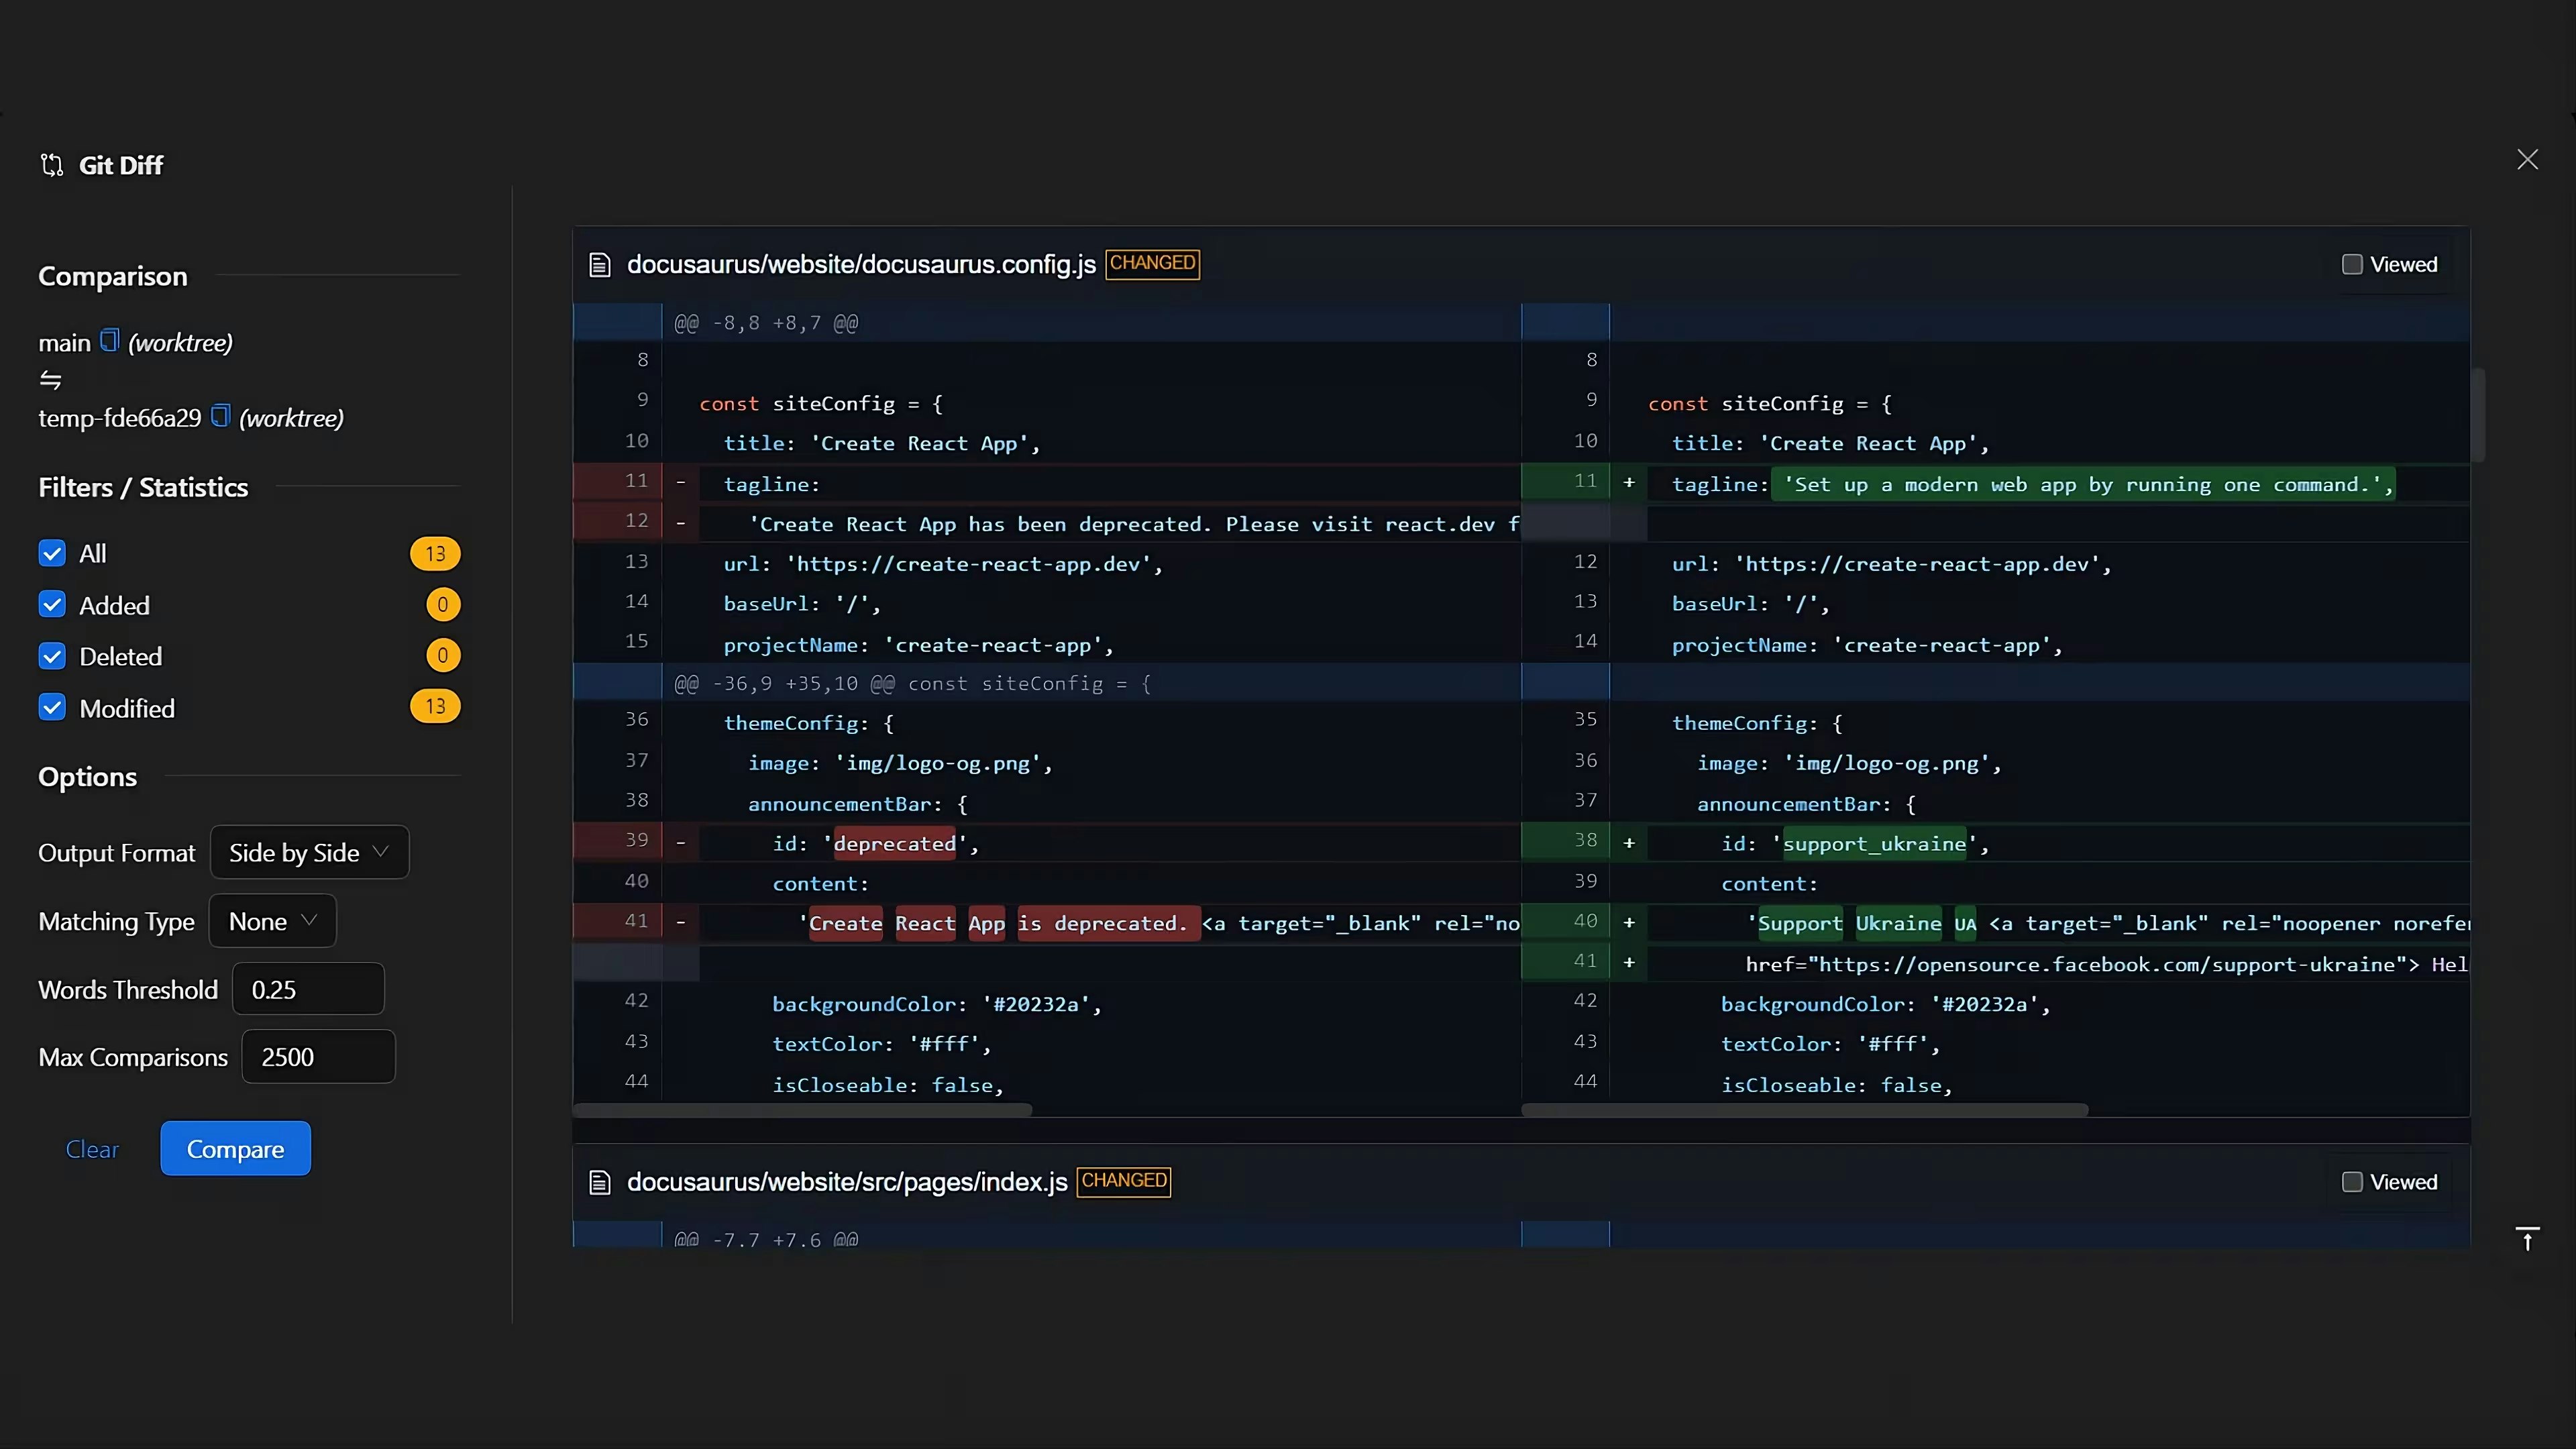Click the src/pages/index.js file icon
Image resolution: width=2576 pixels, height=1449 pixels.
coord(600,1183)
